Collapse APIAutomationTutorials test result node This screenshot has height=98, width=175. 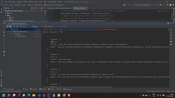[9, 32]
